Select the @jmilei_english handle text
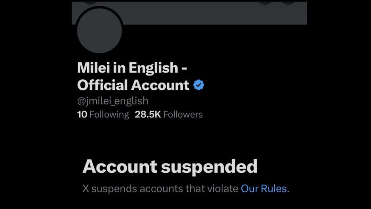This screenshot has width=371, height=209. [x=113, y=101]
